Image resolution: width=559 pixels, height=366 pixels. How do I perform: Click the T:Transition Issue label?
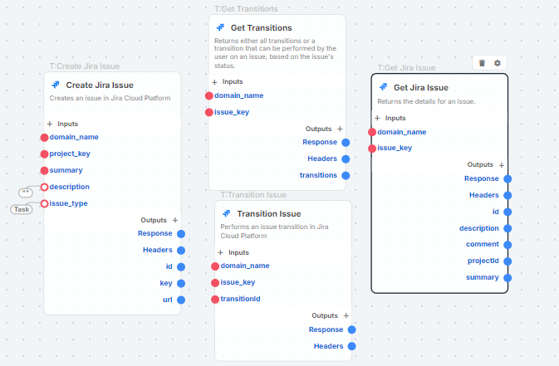click(x=253, y=195)
